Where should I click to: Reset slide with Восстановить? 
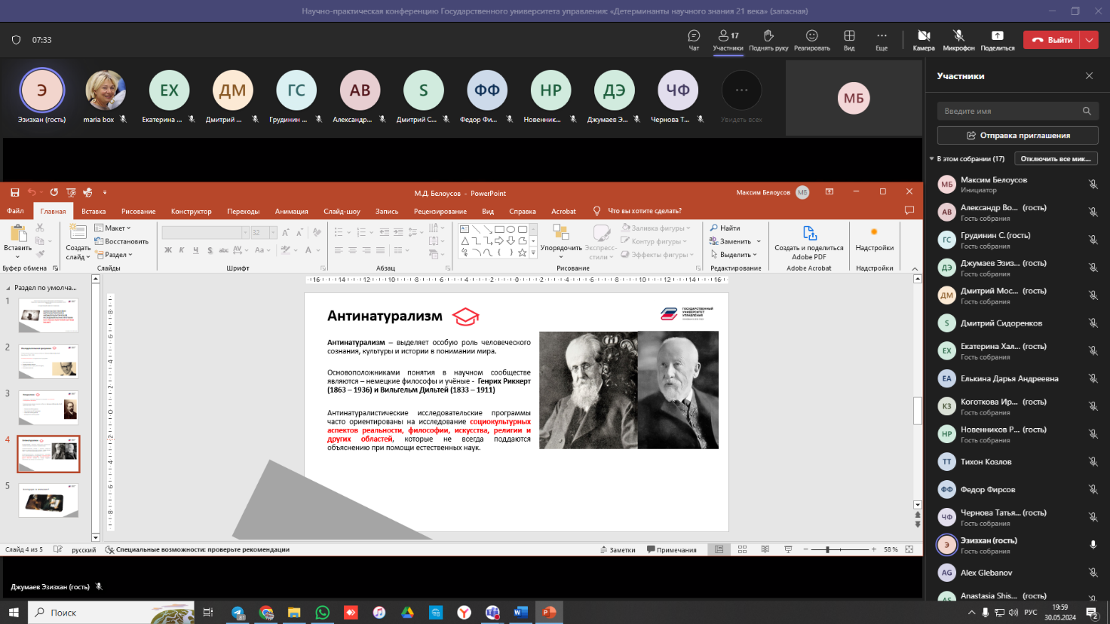[121, 241]
